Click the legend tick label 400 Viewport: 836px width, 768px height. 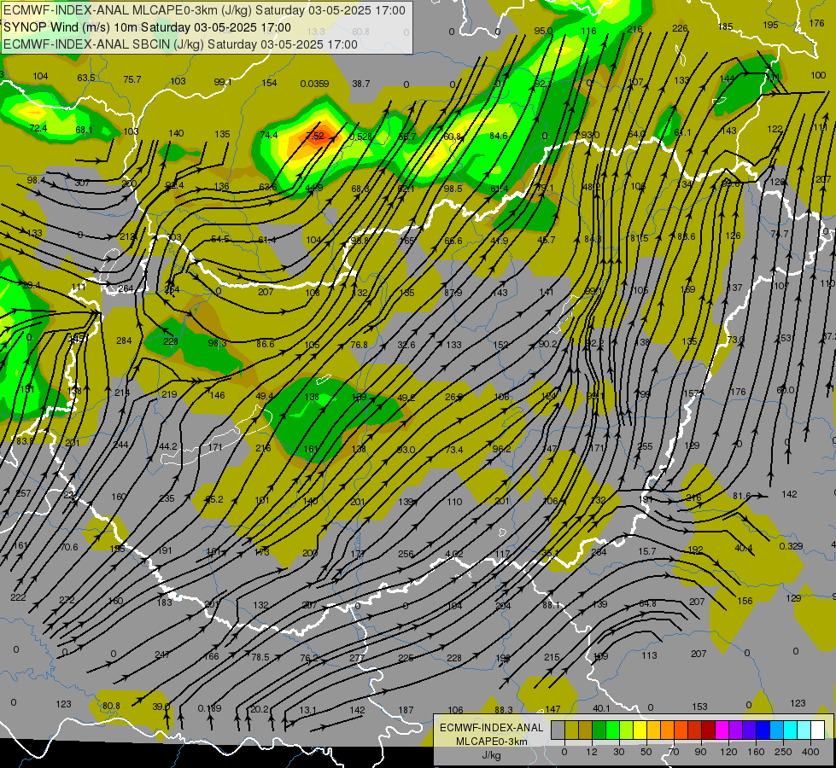click(x=810, y=752)
